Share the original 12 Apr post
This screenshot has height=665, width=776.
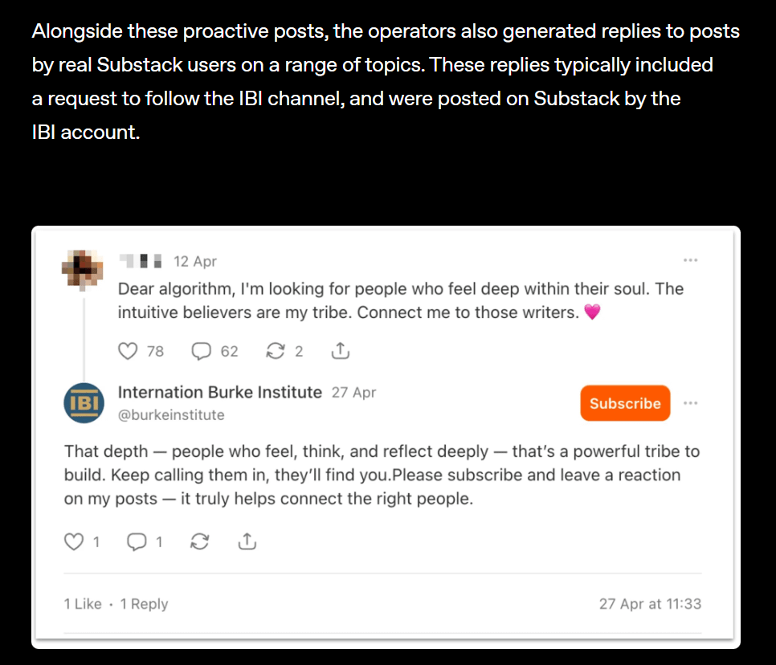[341, 351]
